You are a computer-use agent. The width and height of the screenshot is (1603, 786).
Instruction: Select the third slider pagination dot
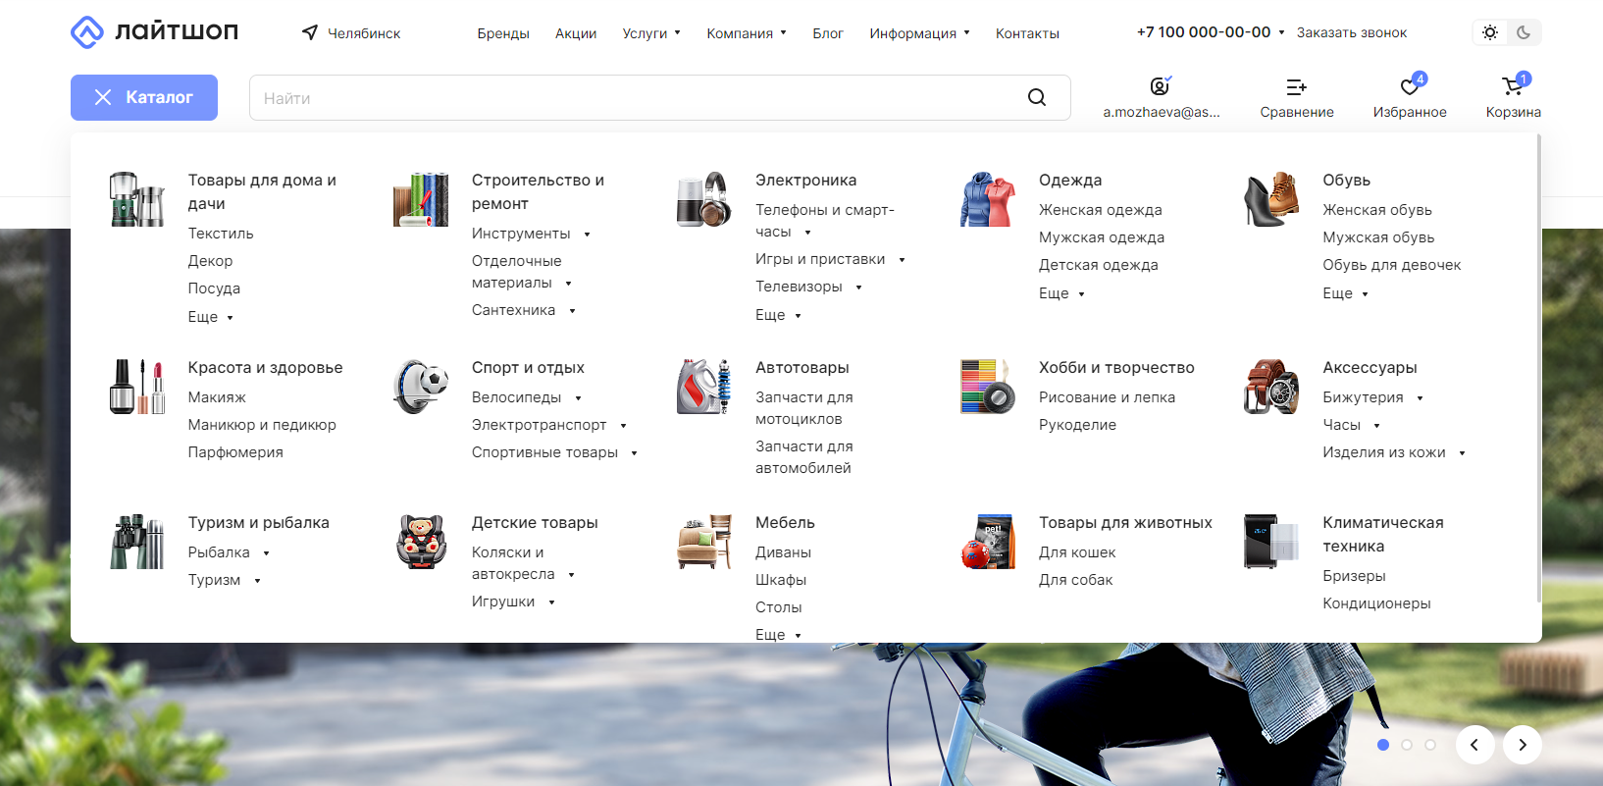click(1430, 745)
